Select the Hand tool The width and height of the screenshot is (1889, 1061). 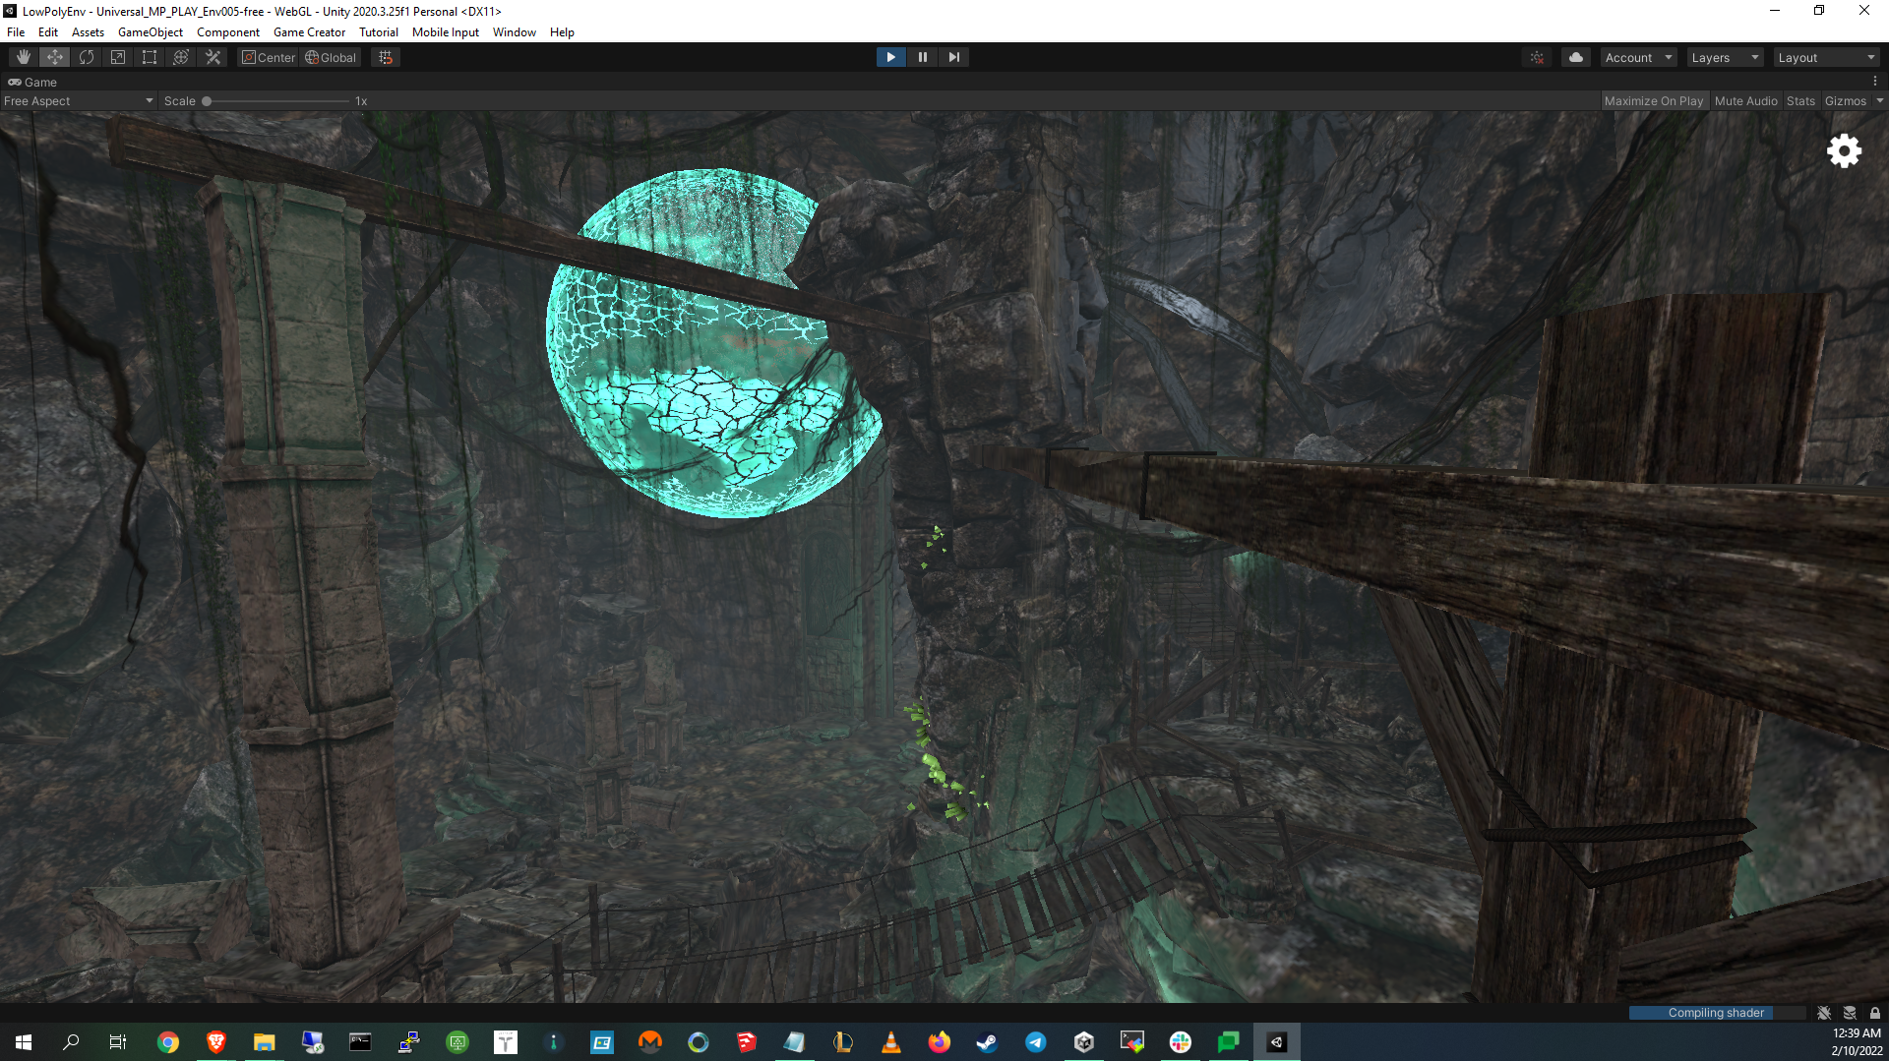pyautogui.click(x=24, y=57)
